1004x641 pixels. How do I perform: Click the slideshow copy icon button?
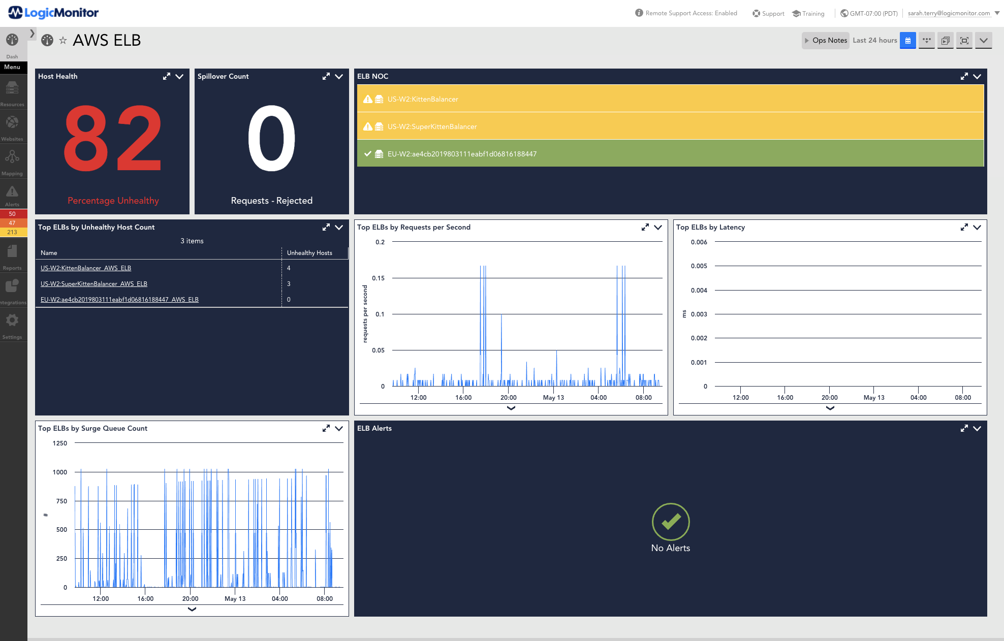pyautogui.click(x=946, y=40)
